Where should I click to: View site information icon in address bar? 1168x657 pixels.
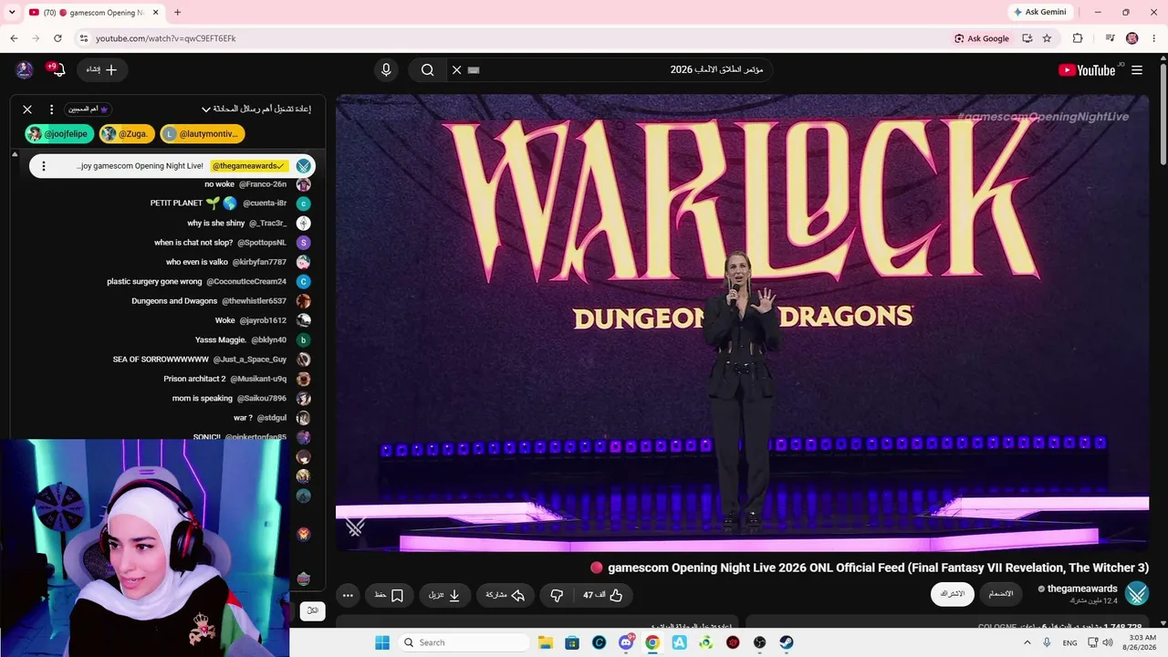point(83,38)
